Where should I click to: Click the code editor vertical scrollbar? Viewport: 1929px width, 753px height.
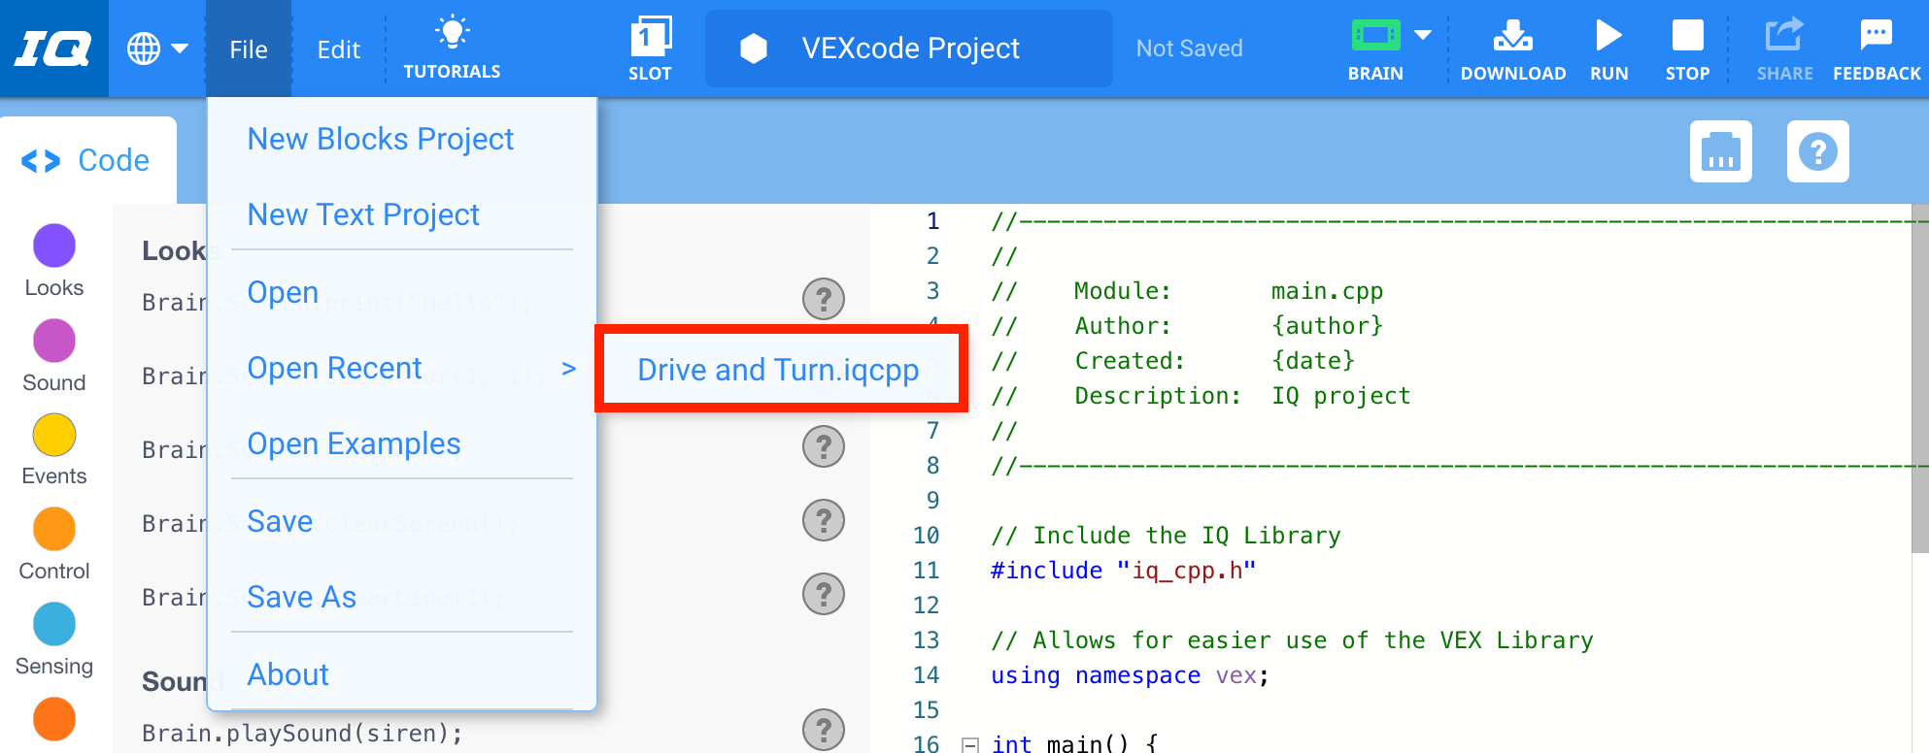coord(1920,378)
